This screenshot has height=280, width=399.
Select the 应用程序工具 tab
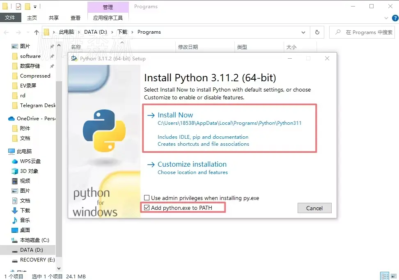(108, 18)
